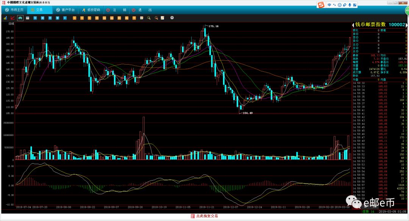Viewport: 409px width, 221px height.
Task: Click the 钱币邮票指数 instrument title
Action: click(370, 25)
